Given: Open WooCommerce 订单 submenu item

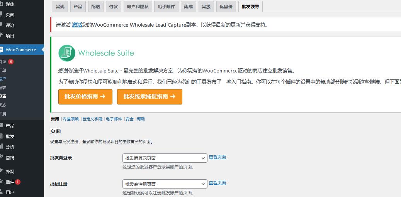Looking at the screenshot, I should tap(3, 70).
